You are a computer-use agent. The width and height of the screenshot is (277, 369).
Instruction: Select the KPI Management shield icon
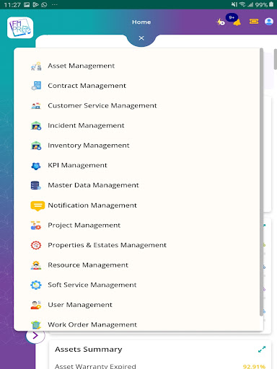(36, 166)
